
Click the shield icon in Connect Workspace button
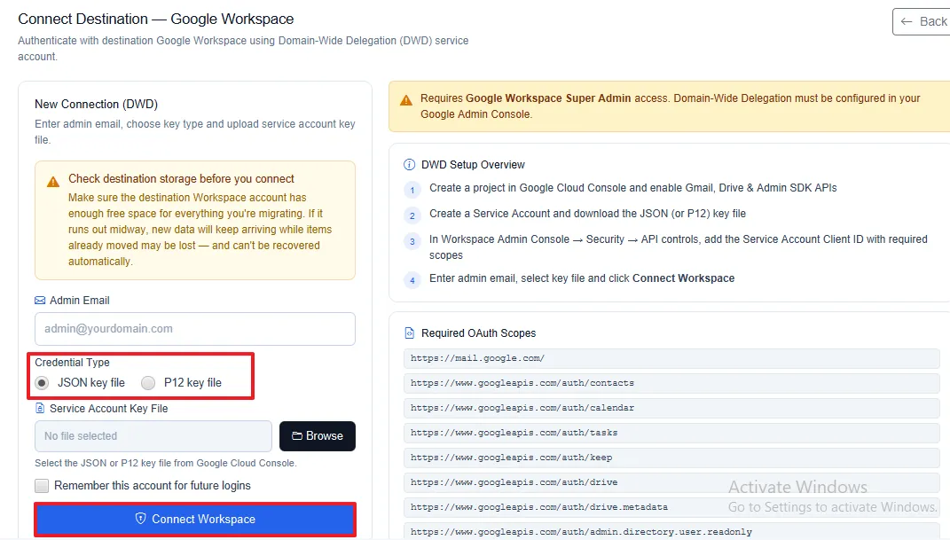pyautogui.click(x=140, y=519)
